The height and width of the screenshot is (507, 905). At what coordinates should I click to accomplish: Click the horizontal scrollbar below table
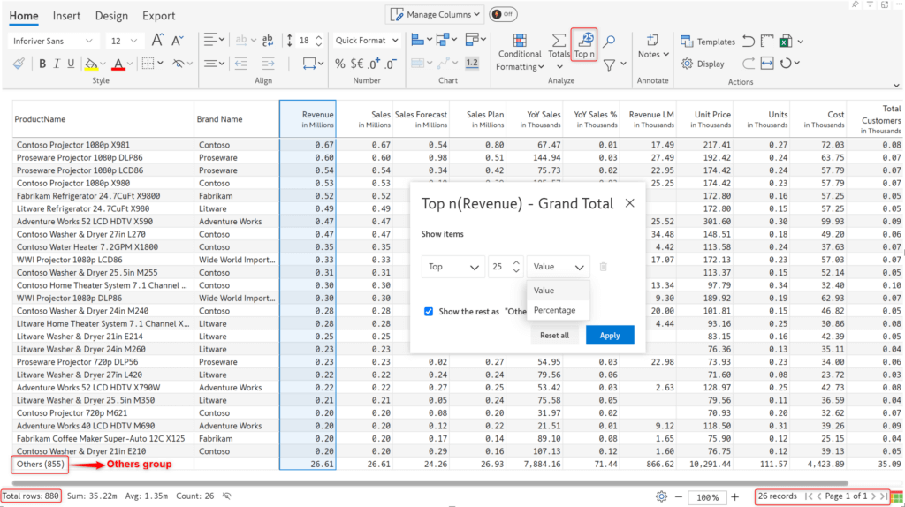pyautogui.click(x=430, y=483)
